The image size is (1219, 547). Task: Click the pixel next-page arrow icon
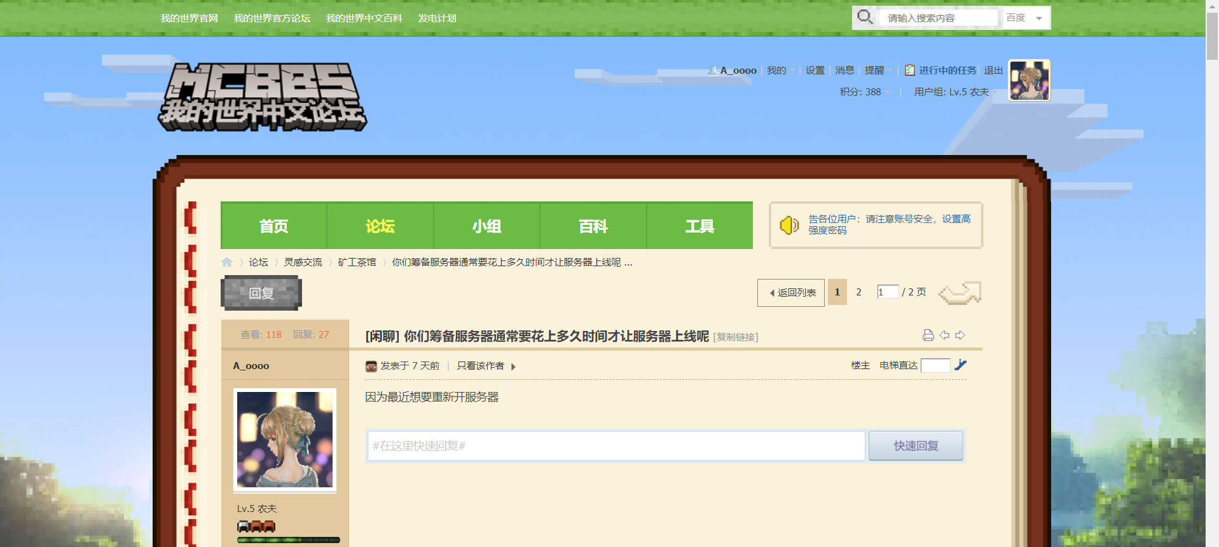960,293
